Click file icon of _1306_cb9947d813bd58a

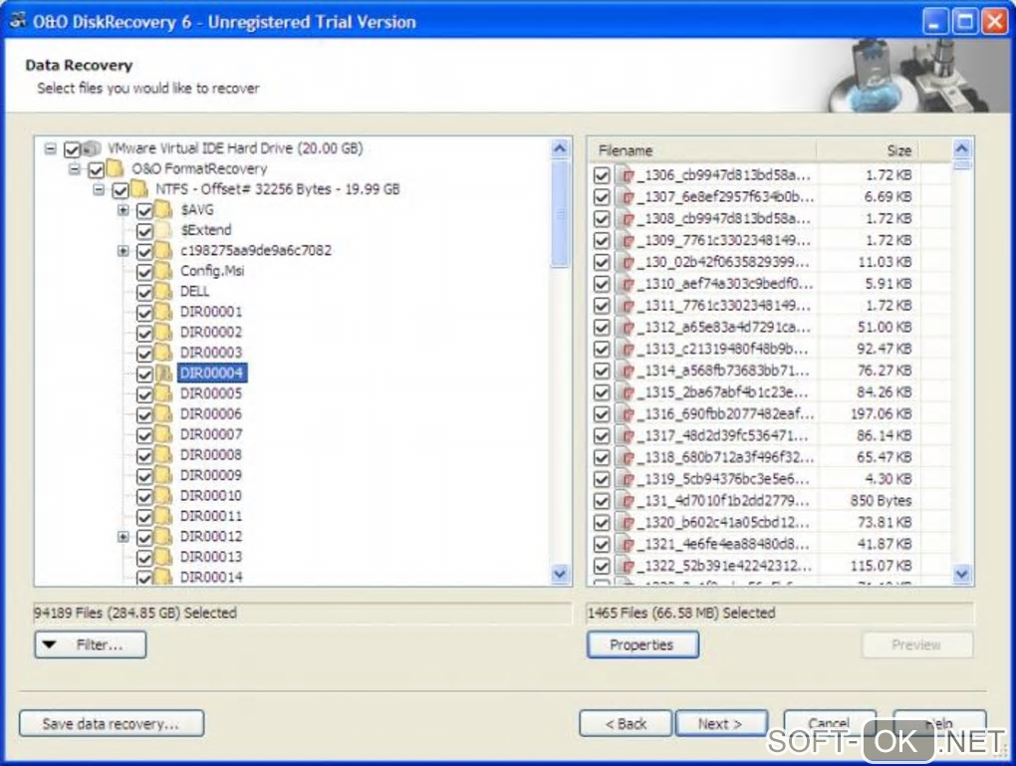click(x=626, y=175)
